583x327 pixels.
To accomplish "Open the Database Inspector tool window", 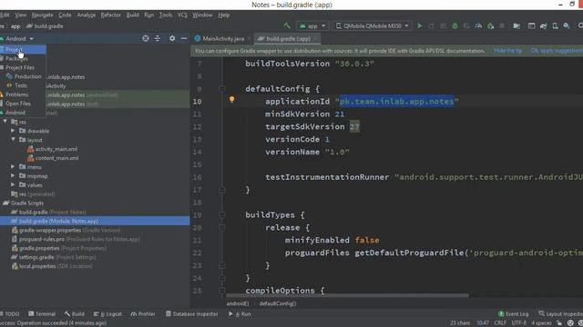I will tap(192, 314).
